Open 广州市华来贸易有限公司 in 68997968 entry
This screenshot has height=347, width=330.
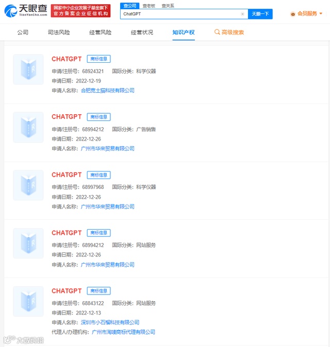coord(107,206)
